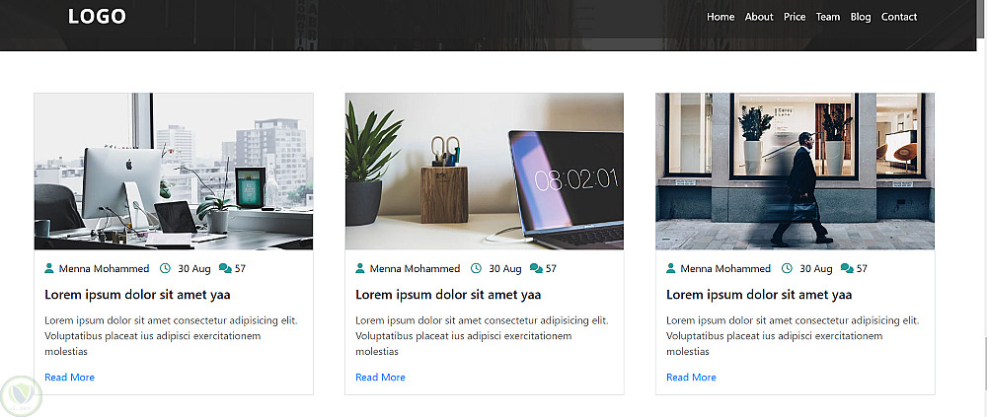
Task: Click the author icon in the first card
Action: [49, 268]
